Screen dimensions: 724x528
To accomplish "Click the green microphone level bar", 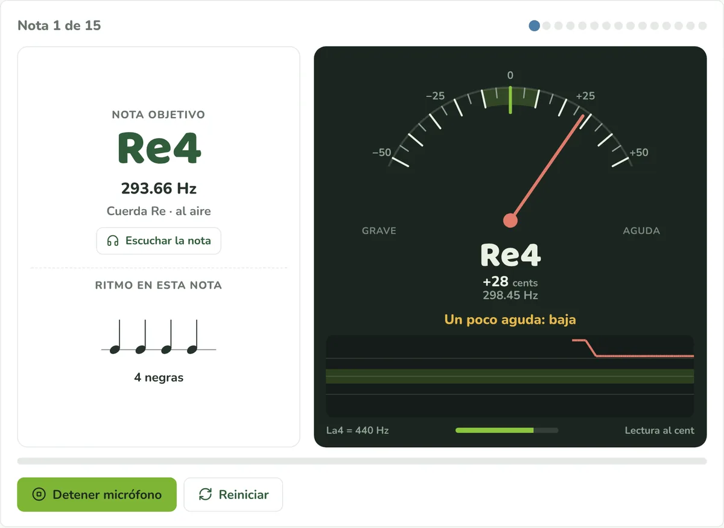I will pyautogui.click(x=495, y=430).
